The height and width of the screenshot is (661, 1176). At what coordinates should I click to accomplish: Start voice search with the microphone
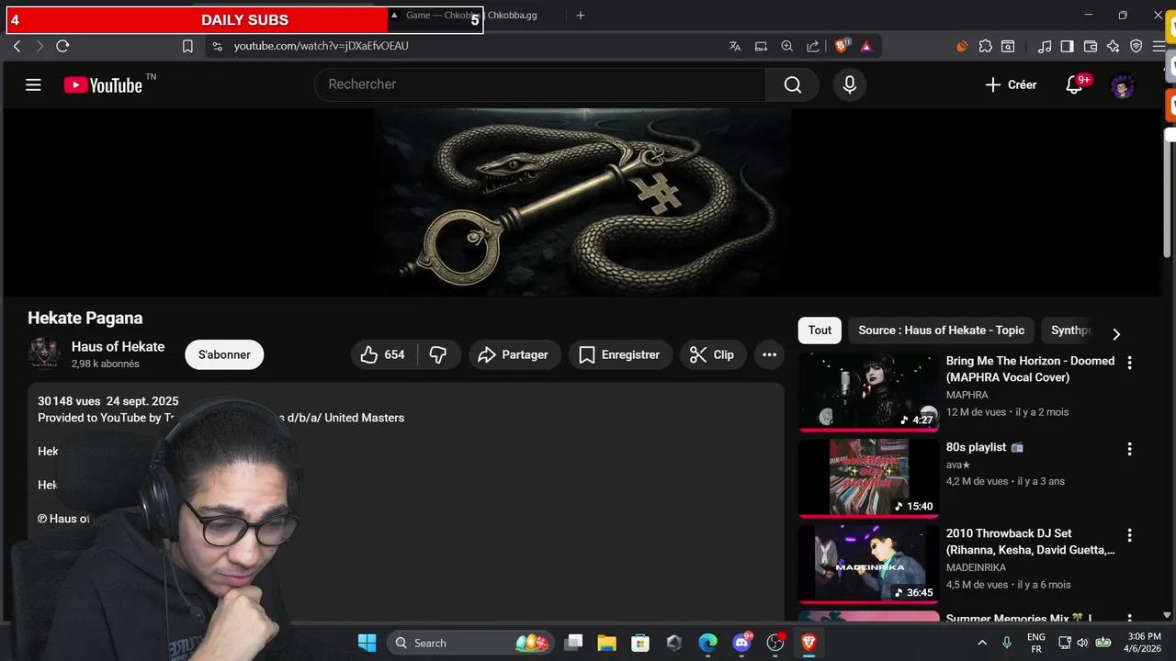850,84
